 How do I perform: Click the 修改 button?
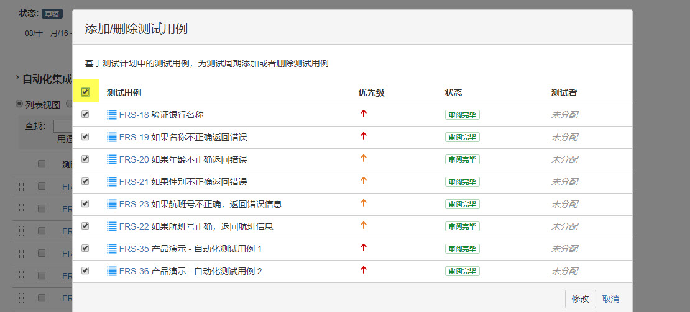click(580, 298)
